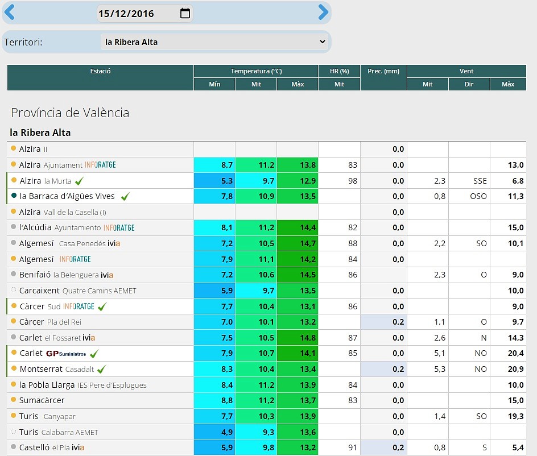This screenshot has height=456, width=537.
Task: Open station Càrcer Pla del Rei
Action: (x=50, y=322)
